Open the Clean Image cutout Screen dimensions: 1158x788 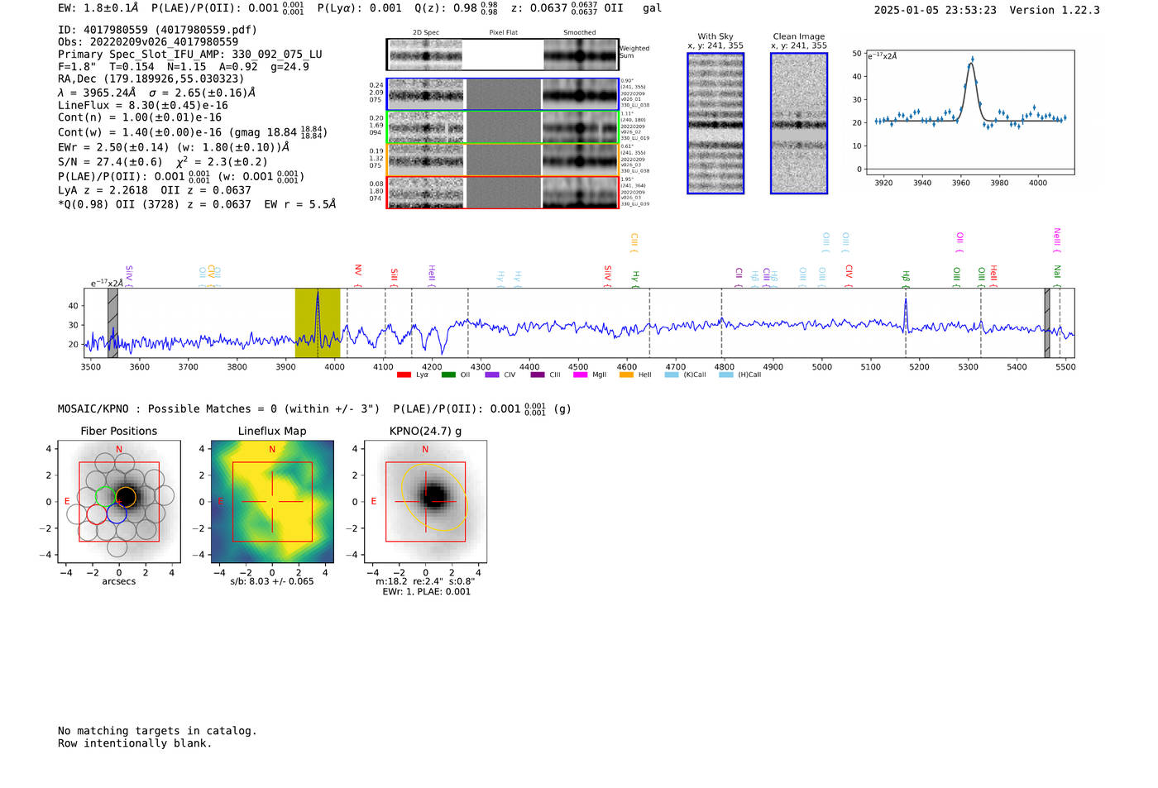[x=799, y=123]
